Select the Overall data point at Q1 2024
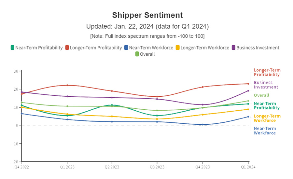This screenshot has height=179, width=293. coord(248,101)
